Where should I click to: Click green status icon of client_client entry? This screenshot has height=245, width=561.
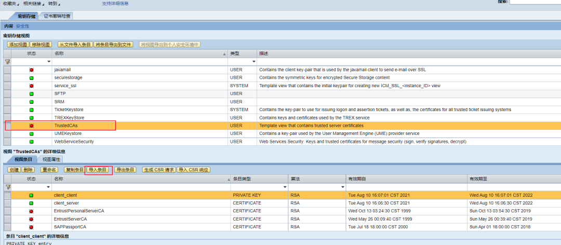click(32, 195)
